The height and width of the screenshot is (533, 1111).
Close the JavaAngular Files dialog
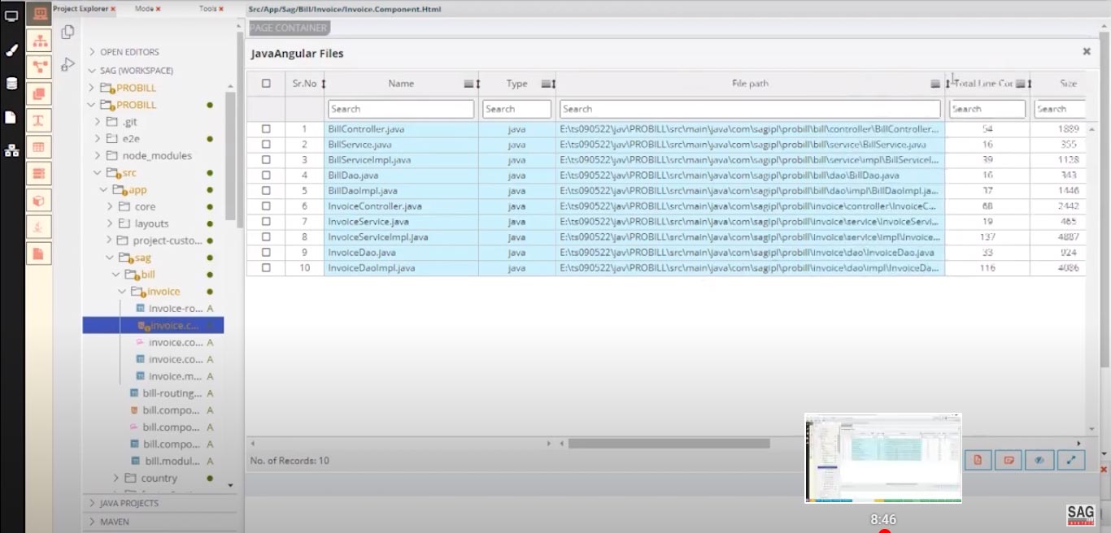click(1086, 51)
